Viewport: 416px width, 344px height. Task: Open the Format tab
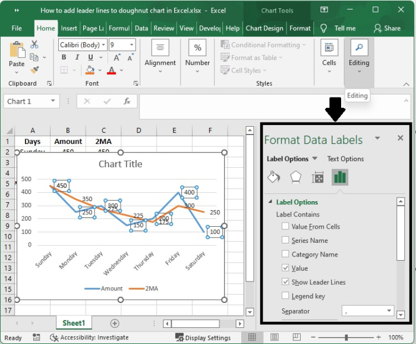[x=300, y=28]
